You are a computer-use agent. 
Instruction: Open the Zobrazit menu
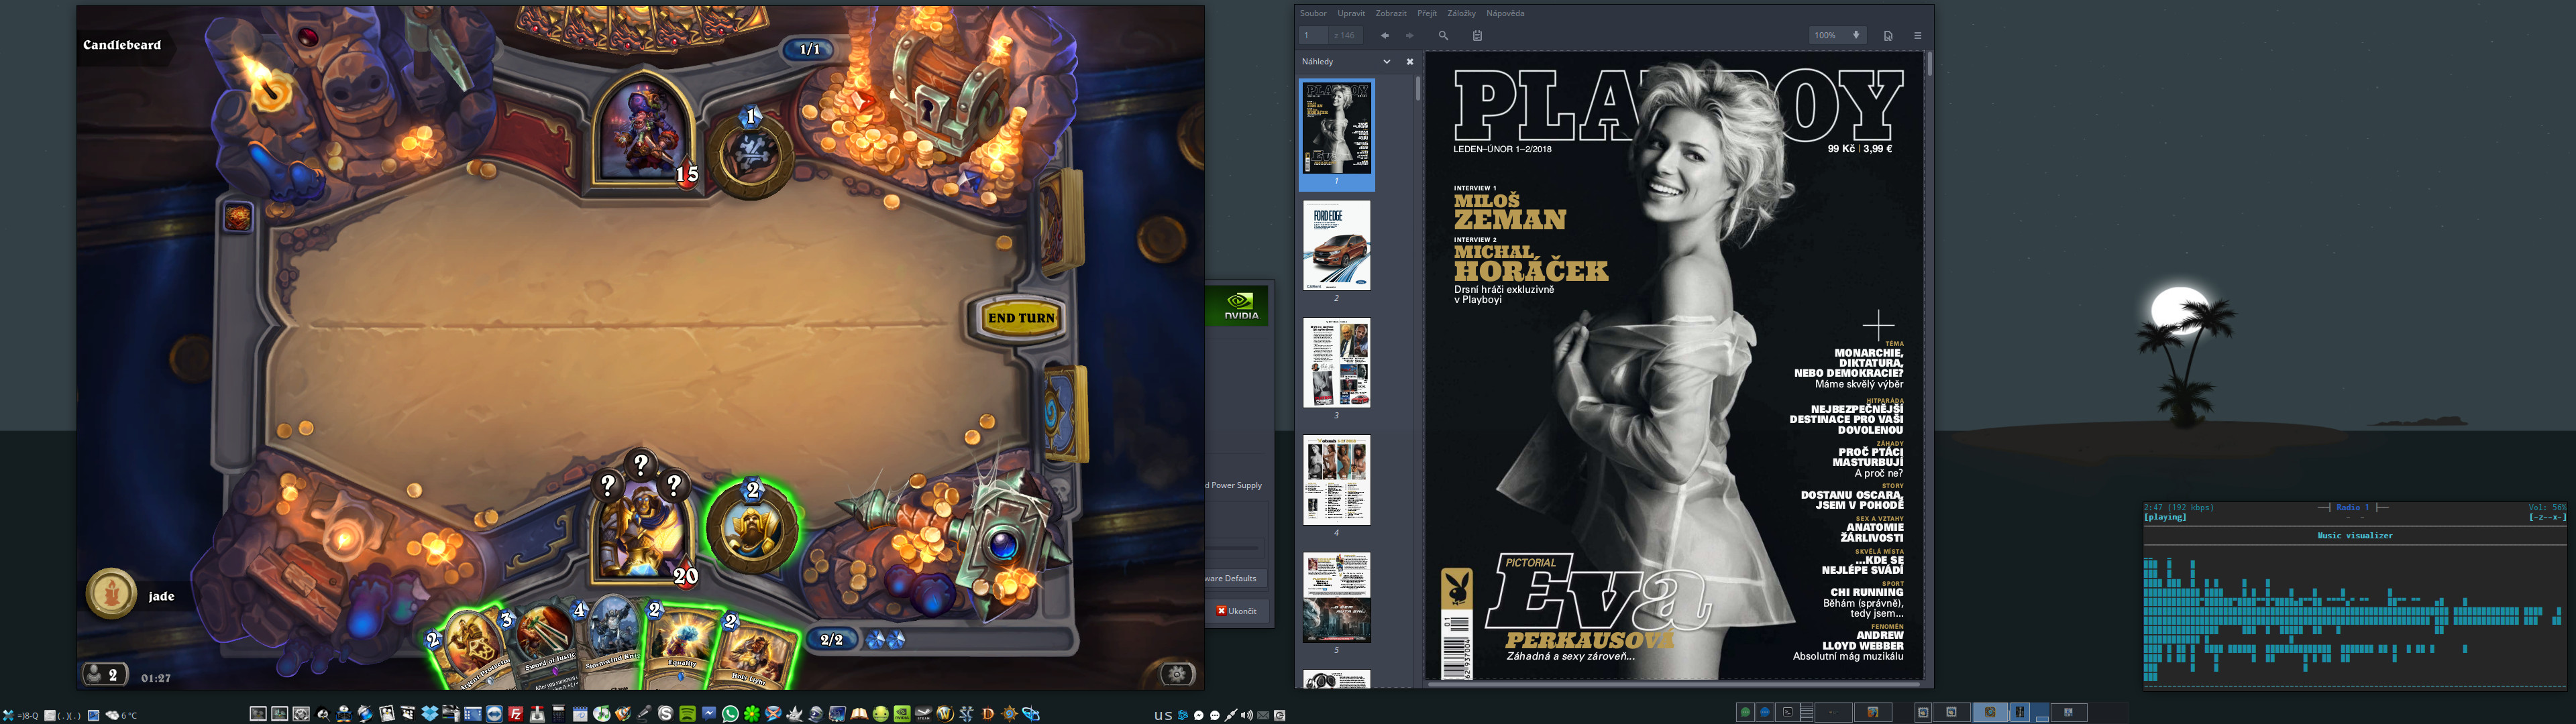[x=1391, y=13]
